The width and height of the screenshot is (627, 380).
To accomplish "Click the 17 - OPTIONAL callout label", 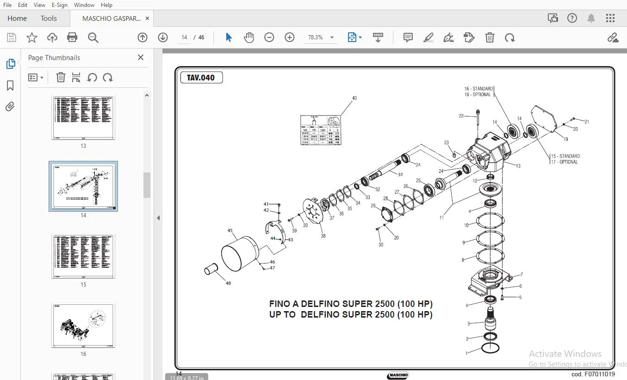I will [x=564, y=162].
